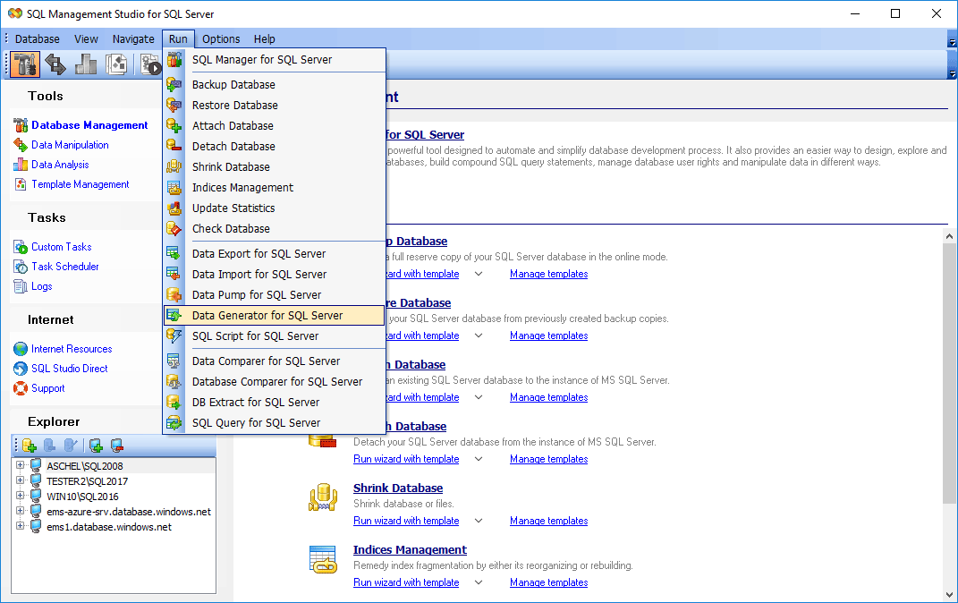Click the main pane scrollbar down arrow
Image resolution: width=958 pixels, height=603 pixels.
point(949,594)
